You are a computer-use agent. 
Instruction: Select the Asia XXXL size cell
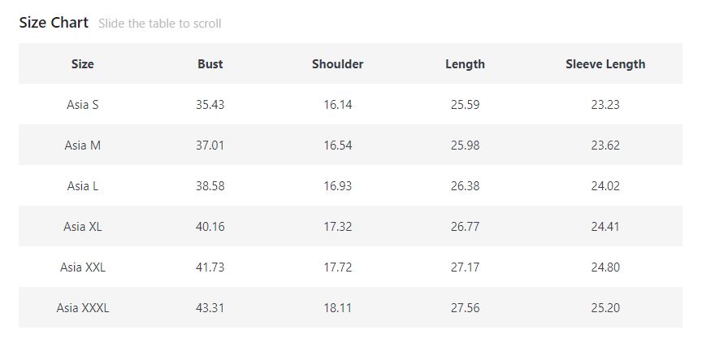pos(83,308)
